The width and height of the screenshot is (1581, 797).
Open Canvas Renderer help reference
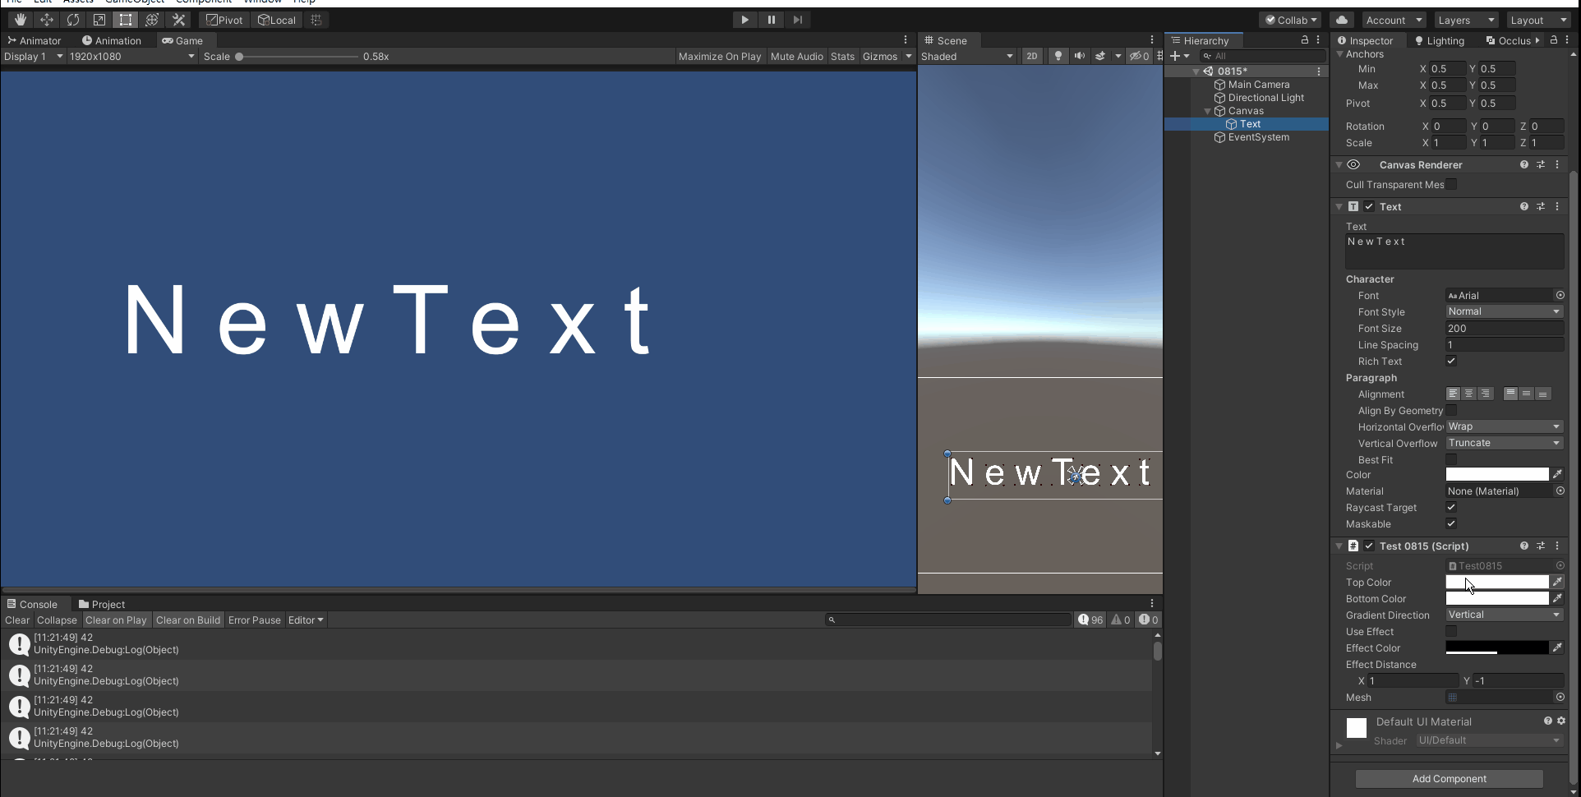point(1524,164)
